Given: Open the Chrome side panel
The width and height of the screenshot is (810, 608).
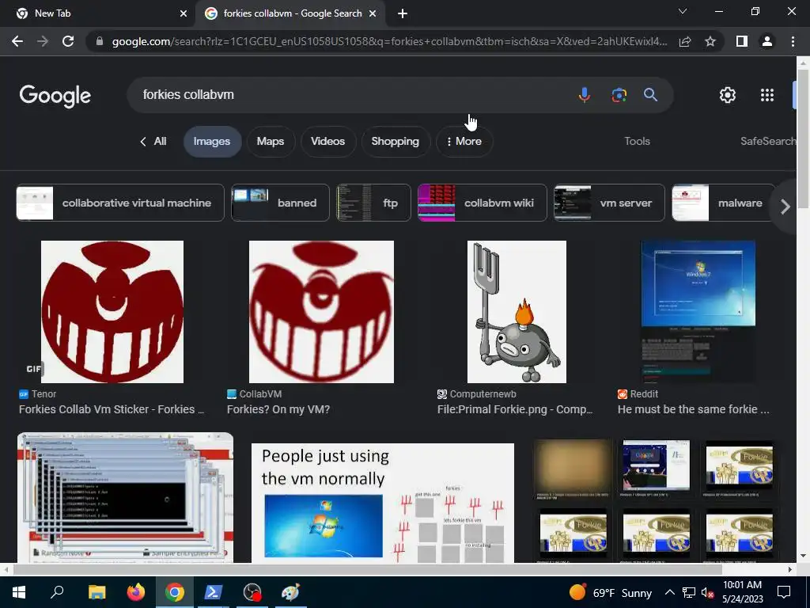Looking at the screenshot, I should [742, 41].
